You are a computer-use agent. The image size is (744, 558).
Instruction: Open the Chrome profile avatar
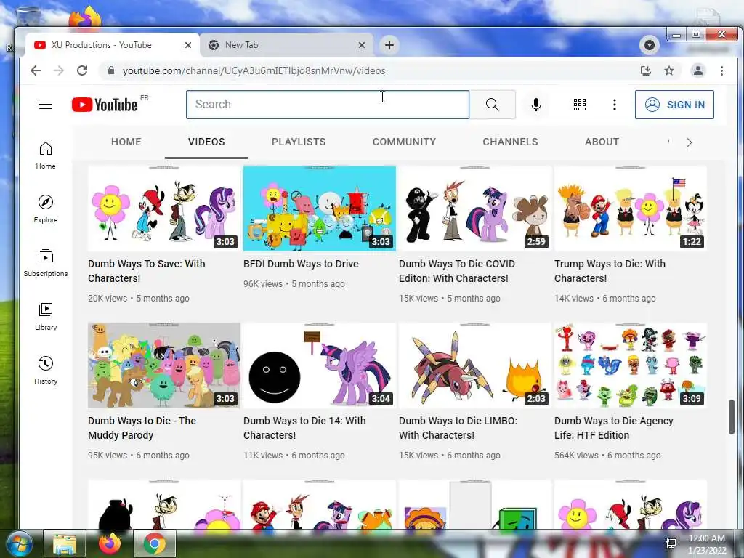pos(698,70)
